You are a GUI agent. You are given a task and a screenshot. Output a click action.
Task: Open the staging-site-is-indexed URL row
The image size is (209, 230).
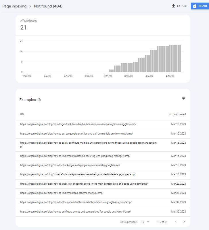(x=70, y=165)
